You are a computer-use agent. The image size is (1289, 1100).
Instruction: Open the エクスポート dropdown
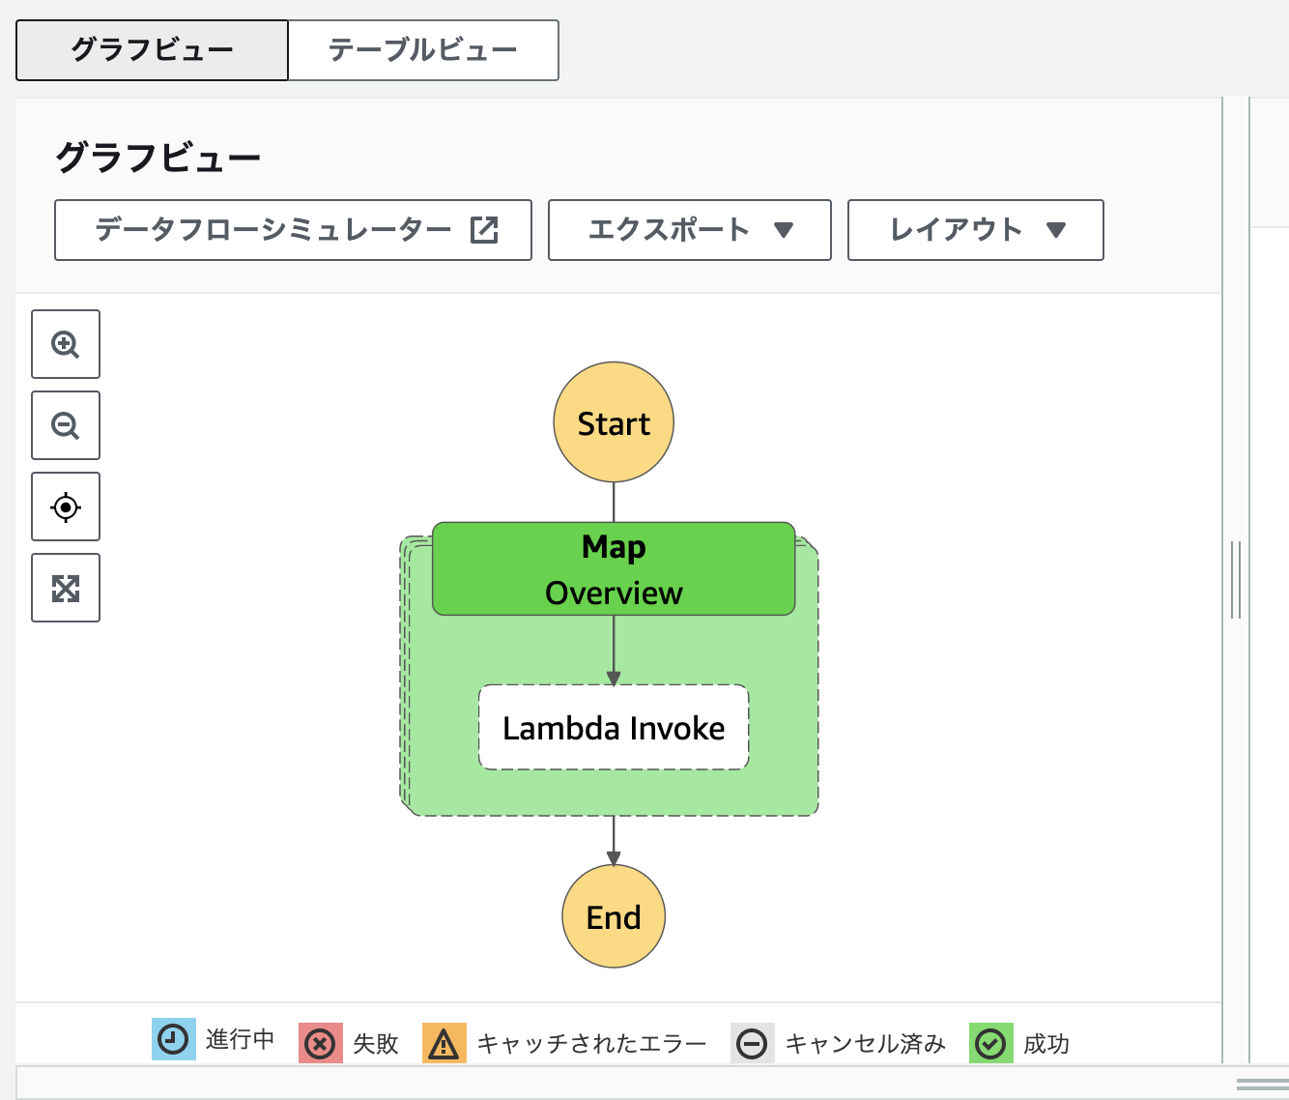point(688,230)
